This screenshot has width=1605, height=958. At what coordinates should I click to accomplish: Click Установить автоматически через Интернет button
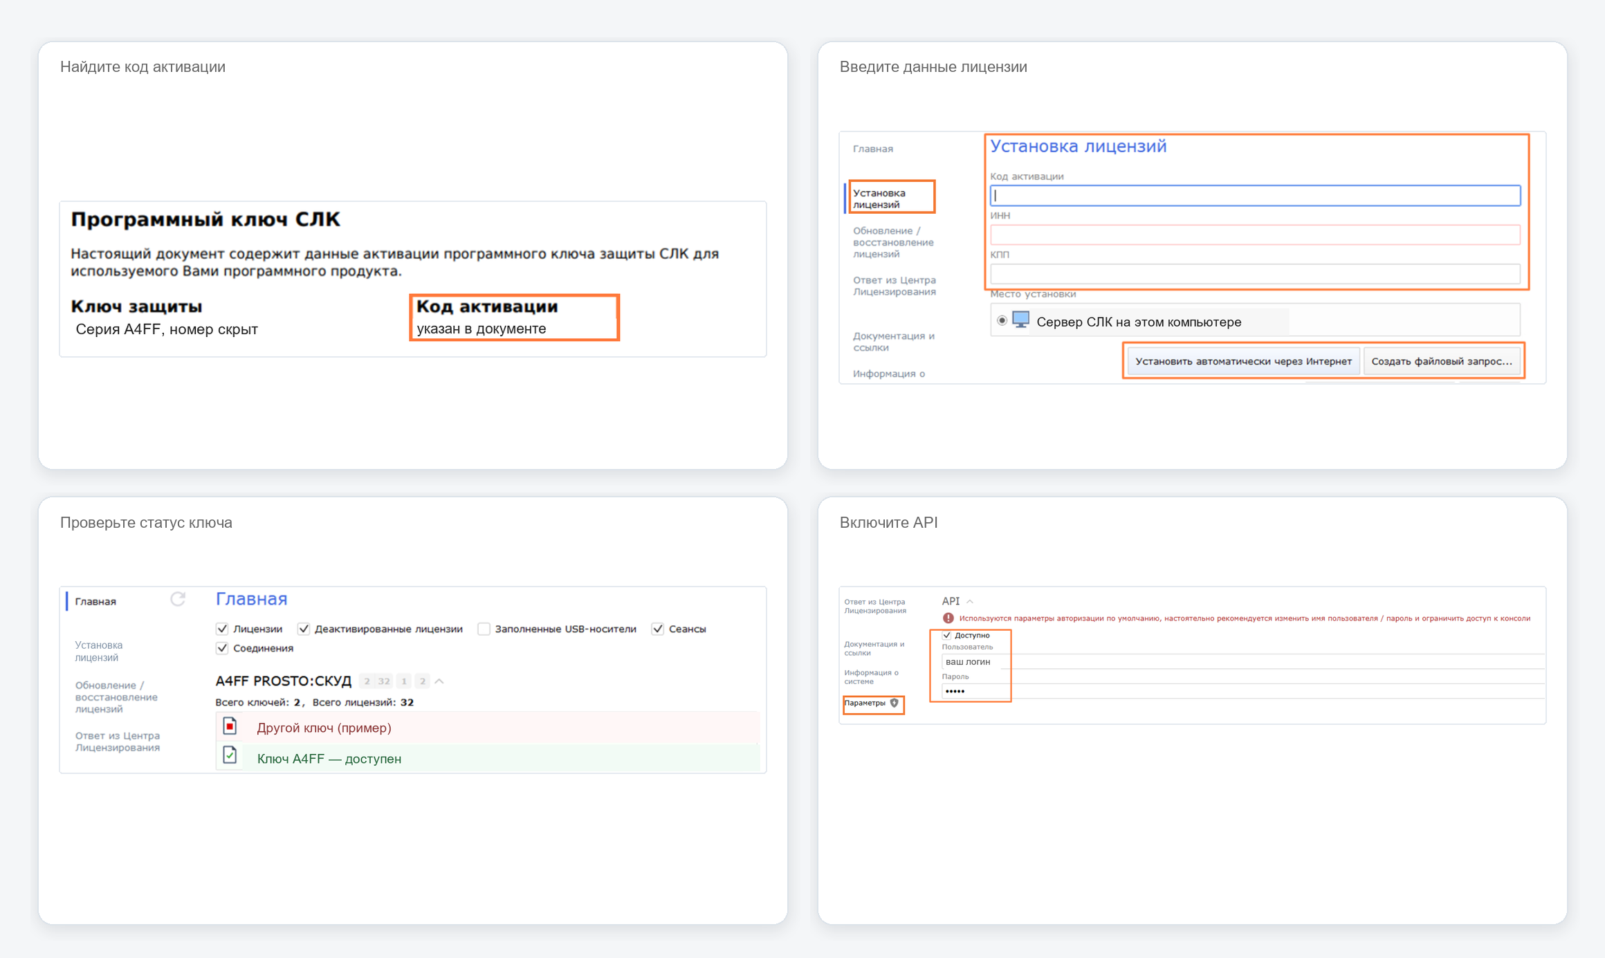point(1243,361)
